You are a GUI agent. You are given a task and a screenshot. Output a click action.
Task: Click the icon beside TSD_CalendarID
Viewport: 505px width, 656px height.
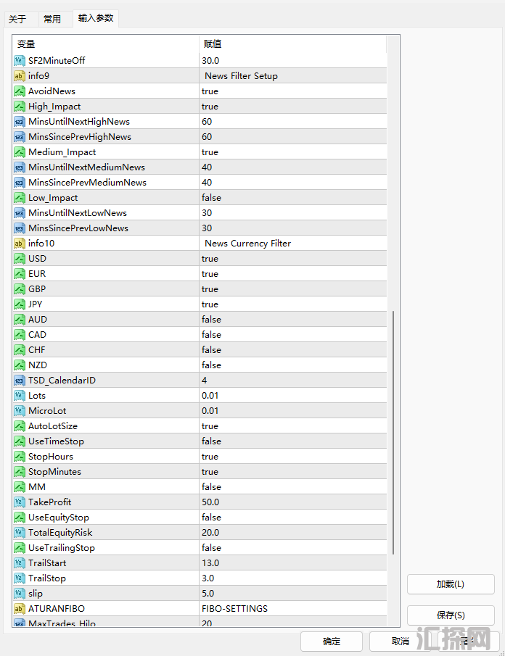[20, 381]
